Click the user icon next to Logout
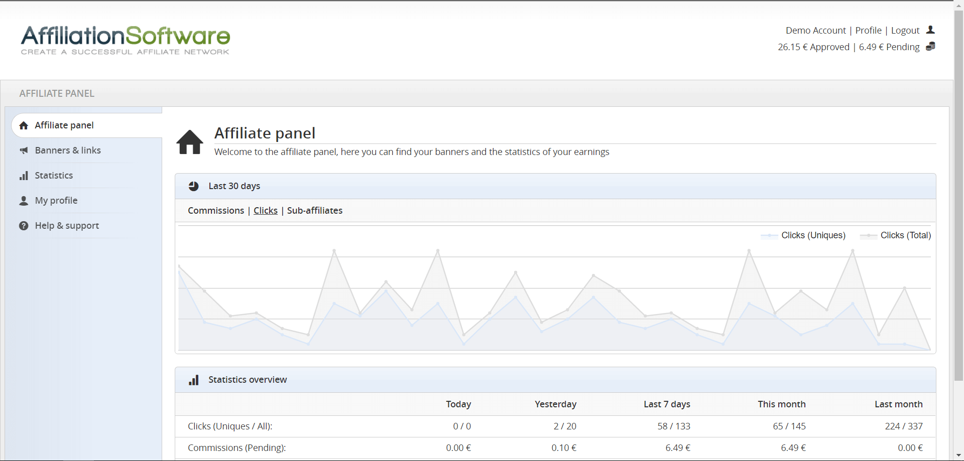 click(930, 30)
